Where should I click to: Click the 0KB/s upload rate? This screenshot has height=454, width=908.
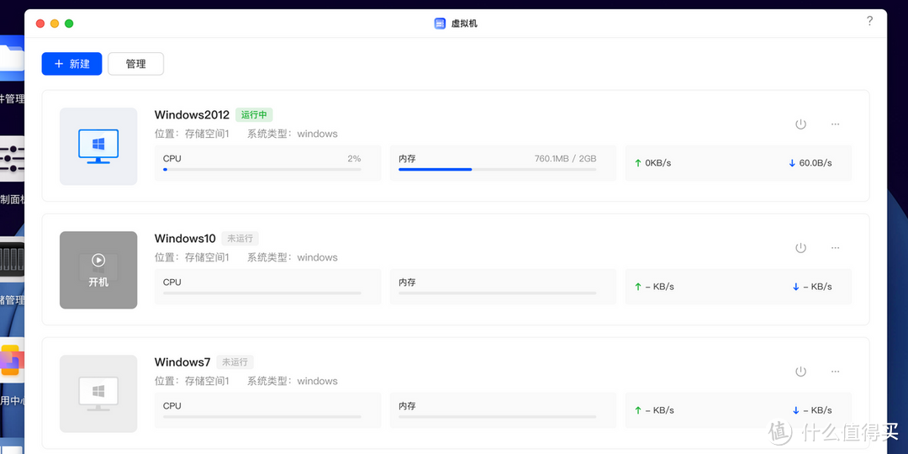[x=657, y=163]
